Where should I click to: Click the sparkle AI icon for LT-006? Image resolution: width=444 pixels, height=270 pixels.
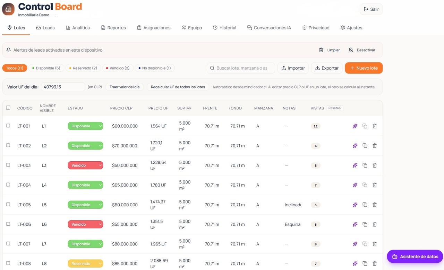point(355,224)
